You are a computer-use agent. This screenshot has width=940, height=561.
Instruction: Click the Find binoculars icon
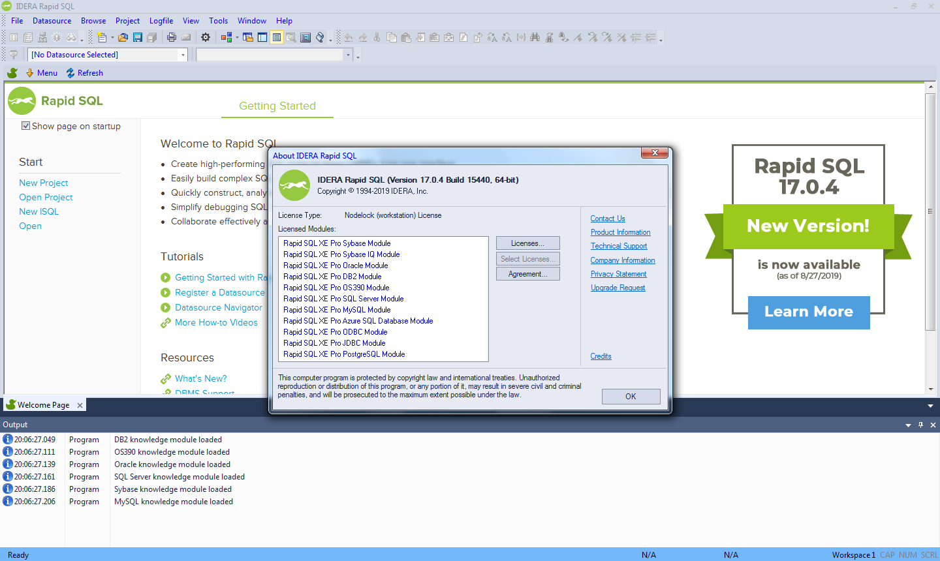point(535,37)
